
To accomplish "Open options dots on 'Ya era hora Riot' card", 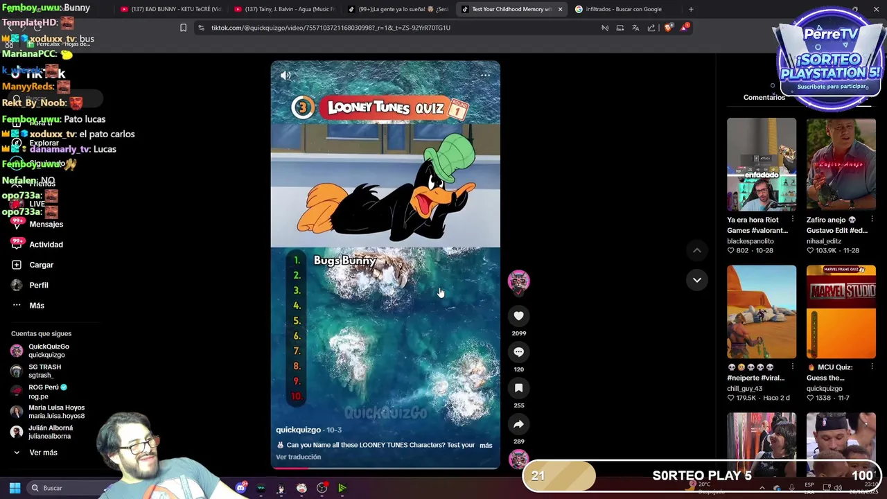I will point(793,220).
